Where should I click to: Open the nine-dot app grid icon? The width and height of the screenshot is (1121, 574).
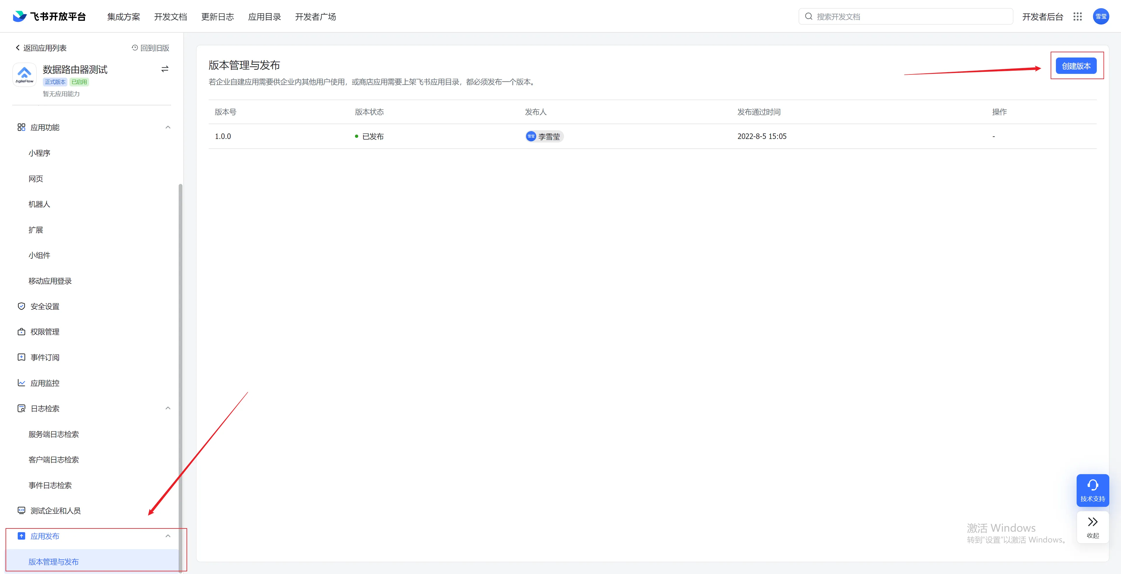(1078, 17)
